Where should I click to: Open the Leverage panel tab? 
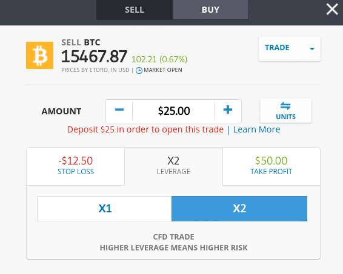coord(173,166)
